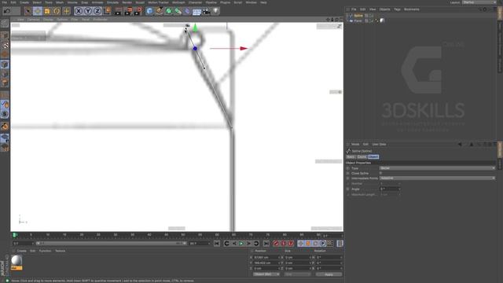Select the Spline Pen tool icon
Screen dimensions: 503x283
click(x=159, y=11)
